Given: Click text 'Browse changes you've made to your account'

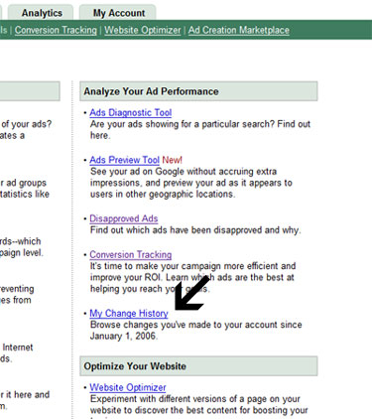Looking at the screenshot, I should click(x=185, y=325).
